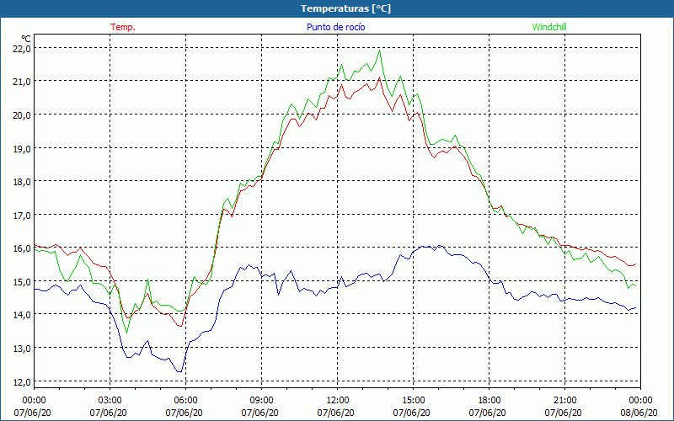
Task: Select the red Temp. legend label
Action: coord(123,27)
